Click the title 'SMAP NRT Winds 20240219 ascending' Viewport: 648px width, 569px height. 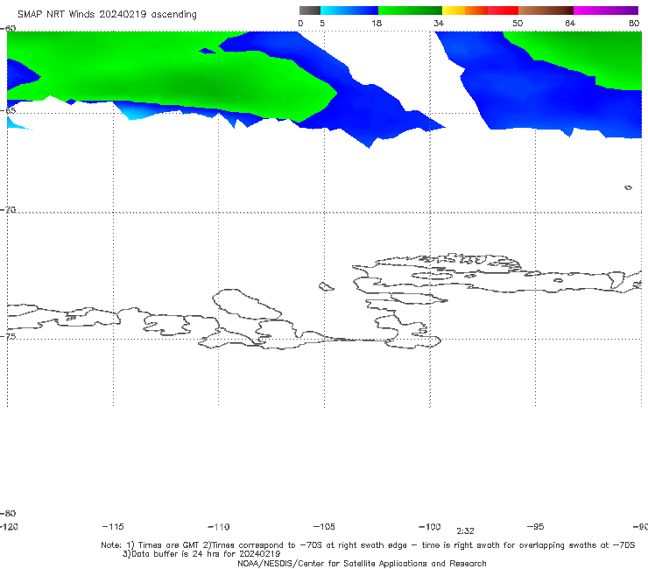tap(107, 15)
